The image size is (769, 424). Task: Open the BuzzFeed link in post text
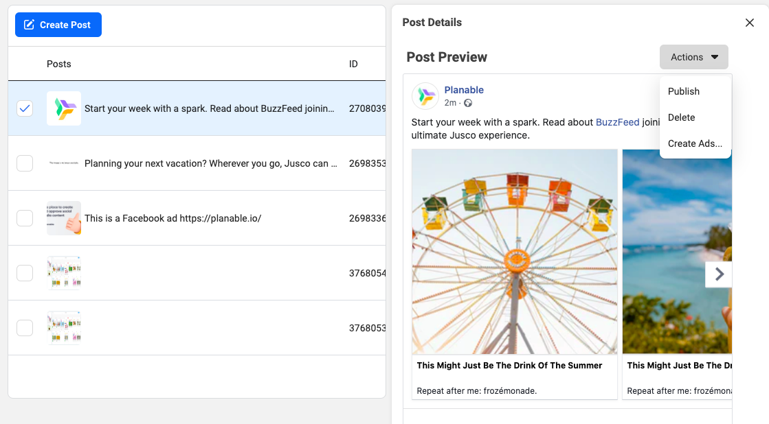617,122
